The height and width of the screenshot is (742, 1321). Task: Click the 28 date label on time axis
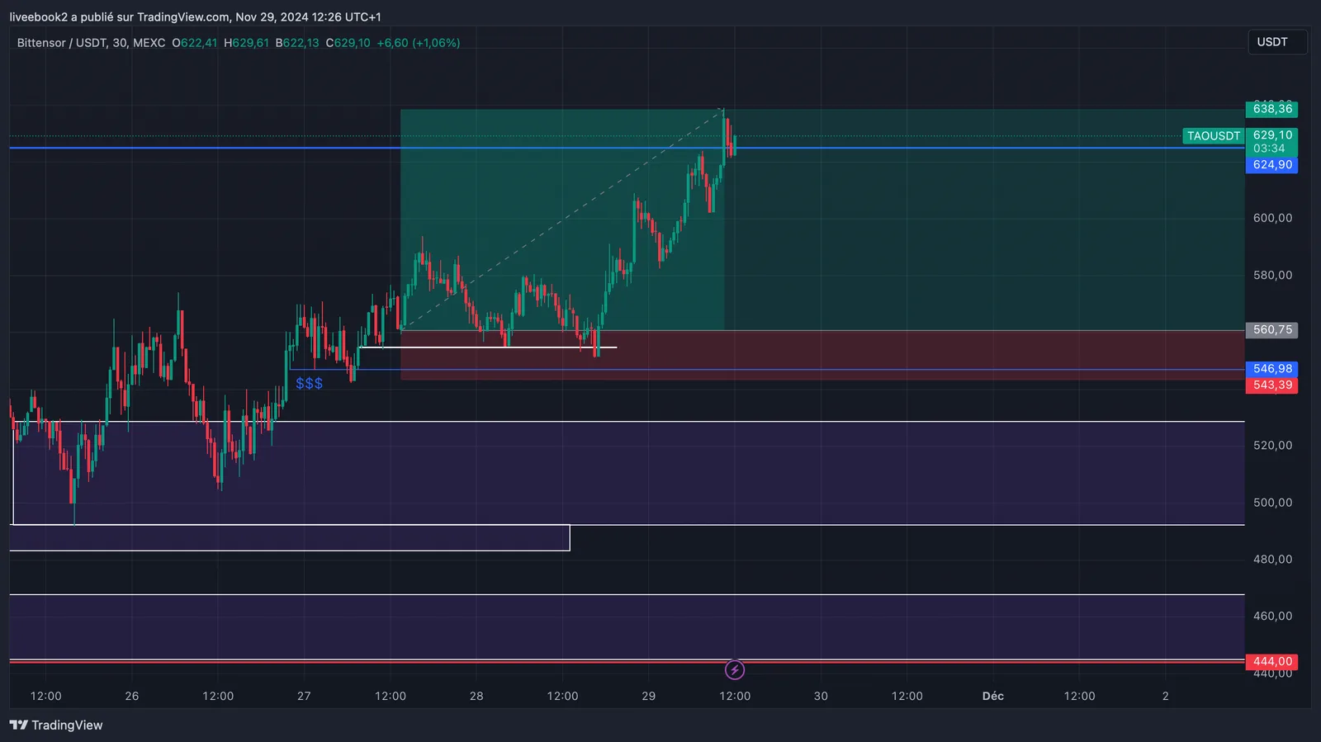pyautogui.click(x=476, y=696)
